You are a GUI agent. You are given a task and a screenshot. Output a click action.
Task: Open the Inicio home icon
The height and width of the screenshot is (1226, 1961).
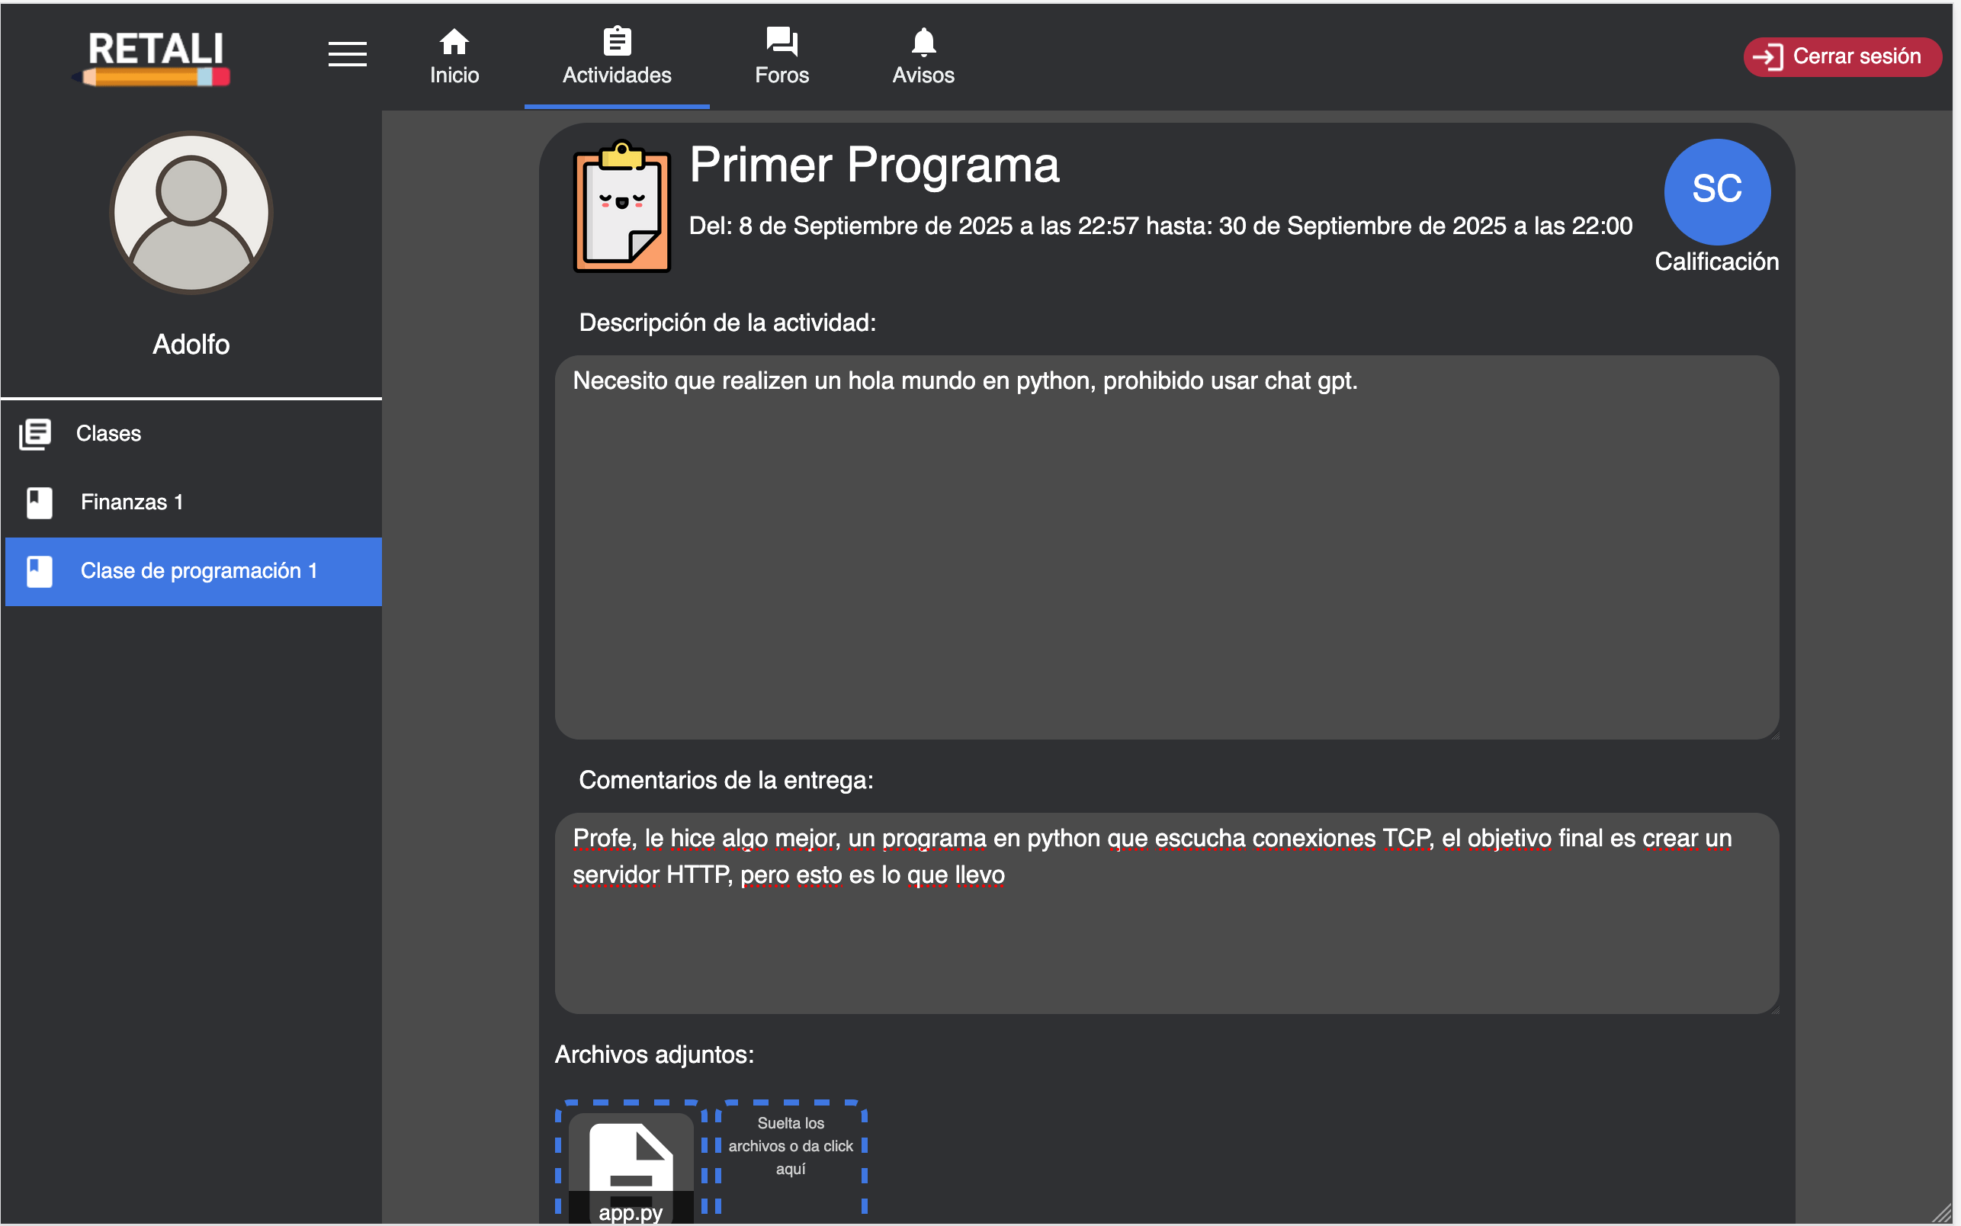coord(454,40)
